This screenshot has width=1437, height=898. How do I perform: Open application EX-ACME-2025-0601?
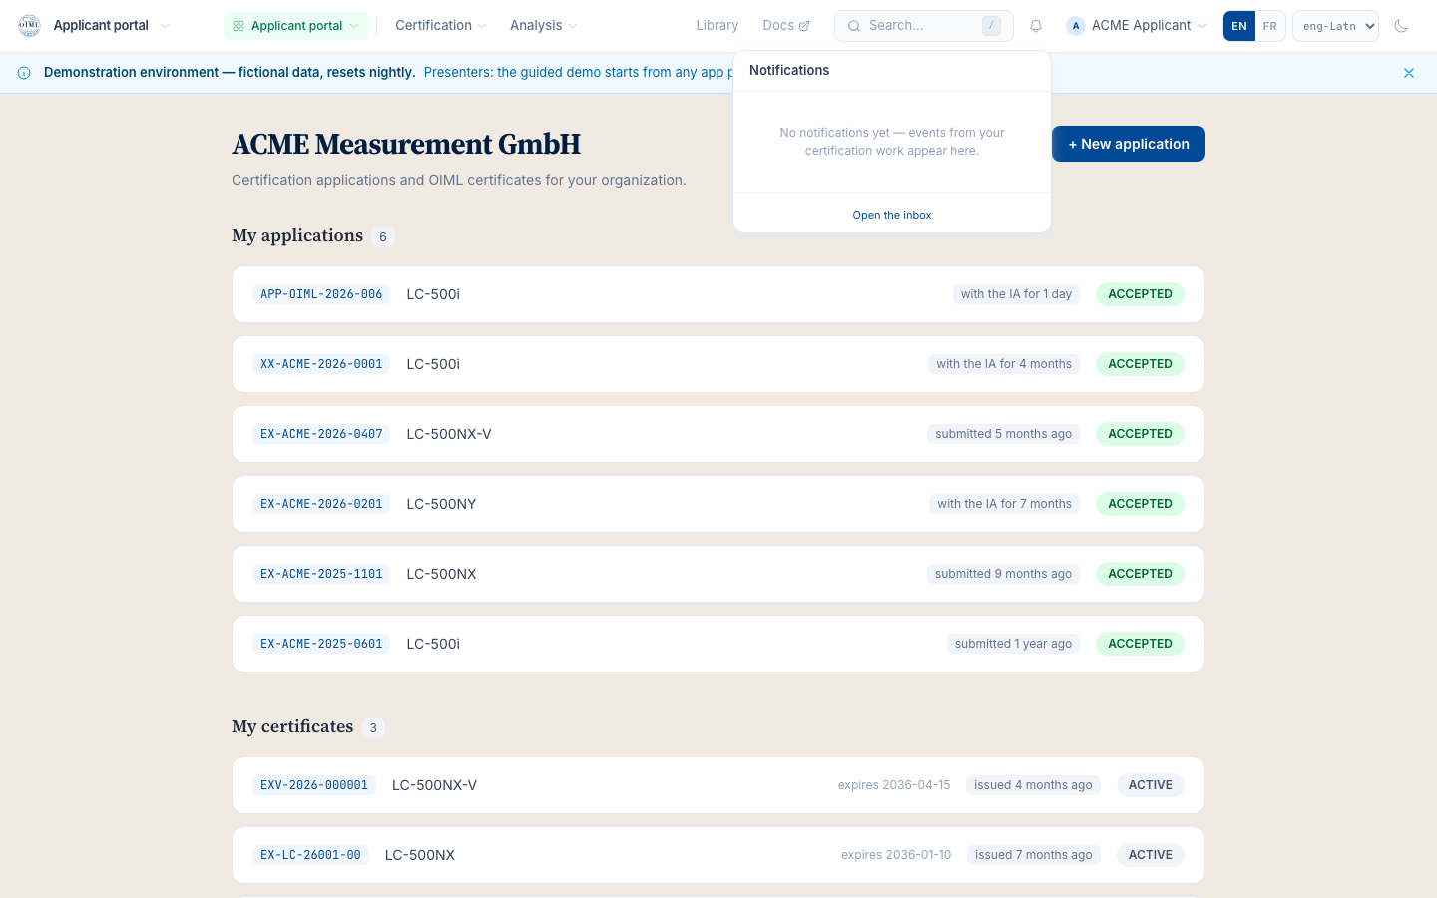click(x=718, y=644)
